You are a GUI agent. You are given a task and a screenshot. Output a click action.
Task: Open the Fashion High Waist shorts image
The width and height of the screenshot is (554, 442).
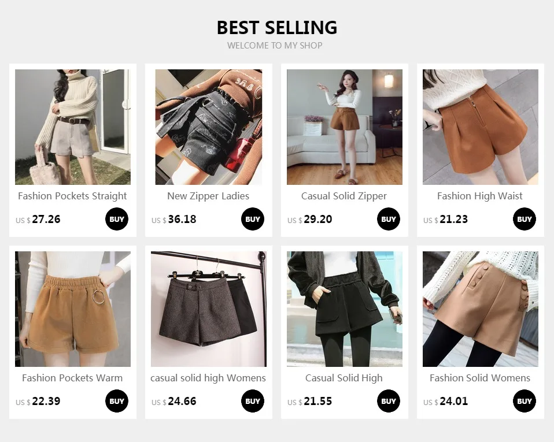click(481, 127)
